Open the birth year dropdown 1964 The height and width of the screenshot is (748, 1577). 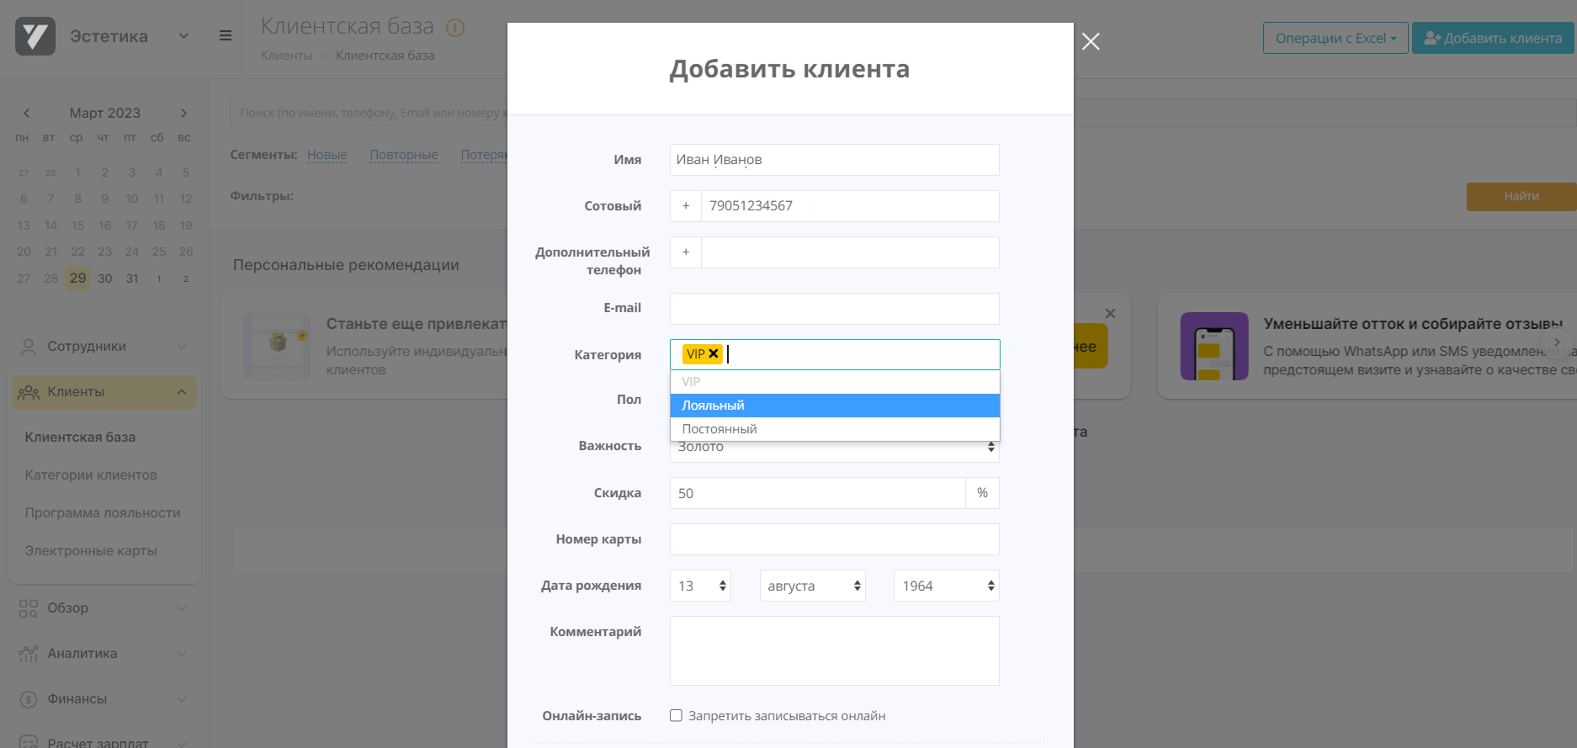click(946, 586)
